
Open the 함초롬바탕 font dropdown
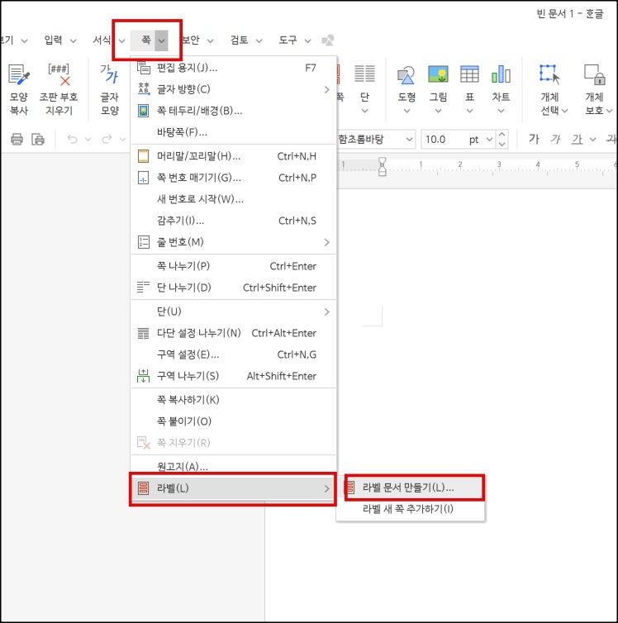(x=409, y=140)
